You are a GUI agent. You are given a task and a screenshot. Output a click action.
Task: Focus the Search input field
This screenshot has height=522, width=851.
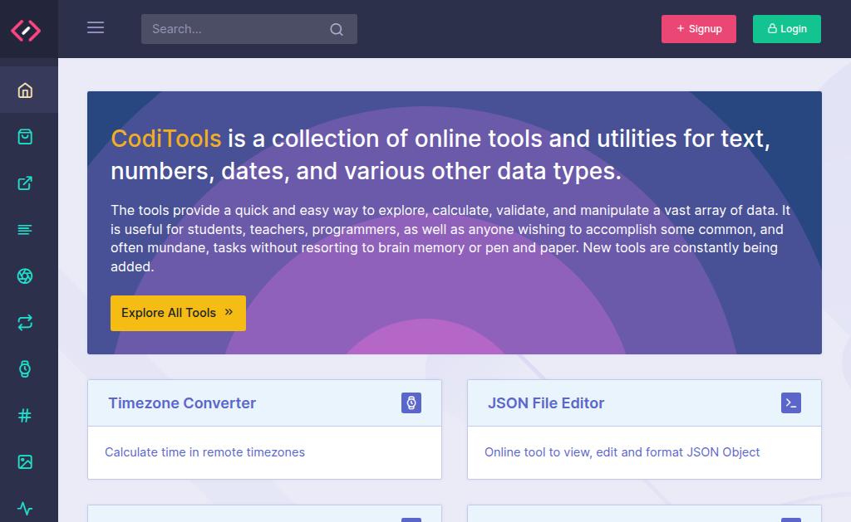point(249,29)
